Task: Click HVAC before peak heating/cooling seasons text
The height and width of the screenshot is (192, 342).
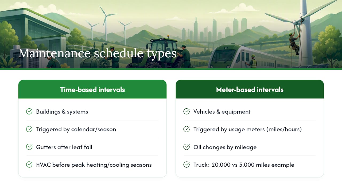Action: [94, 165]
